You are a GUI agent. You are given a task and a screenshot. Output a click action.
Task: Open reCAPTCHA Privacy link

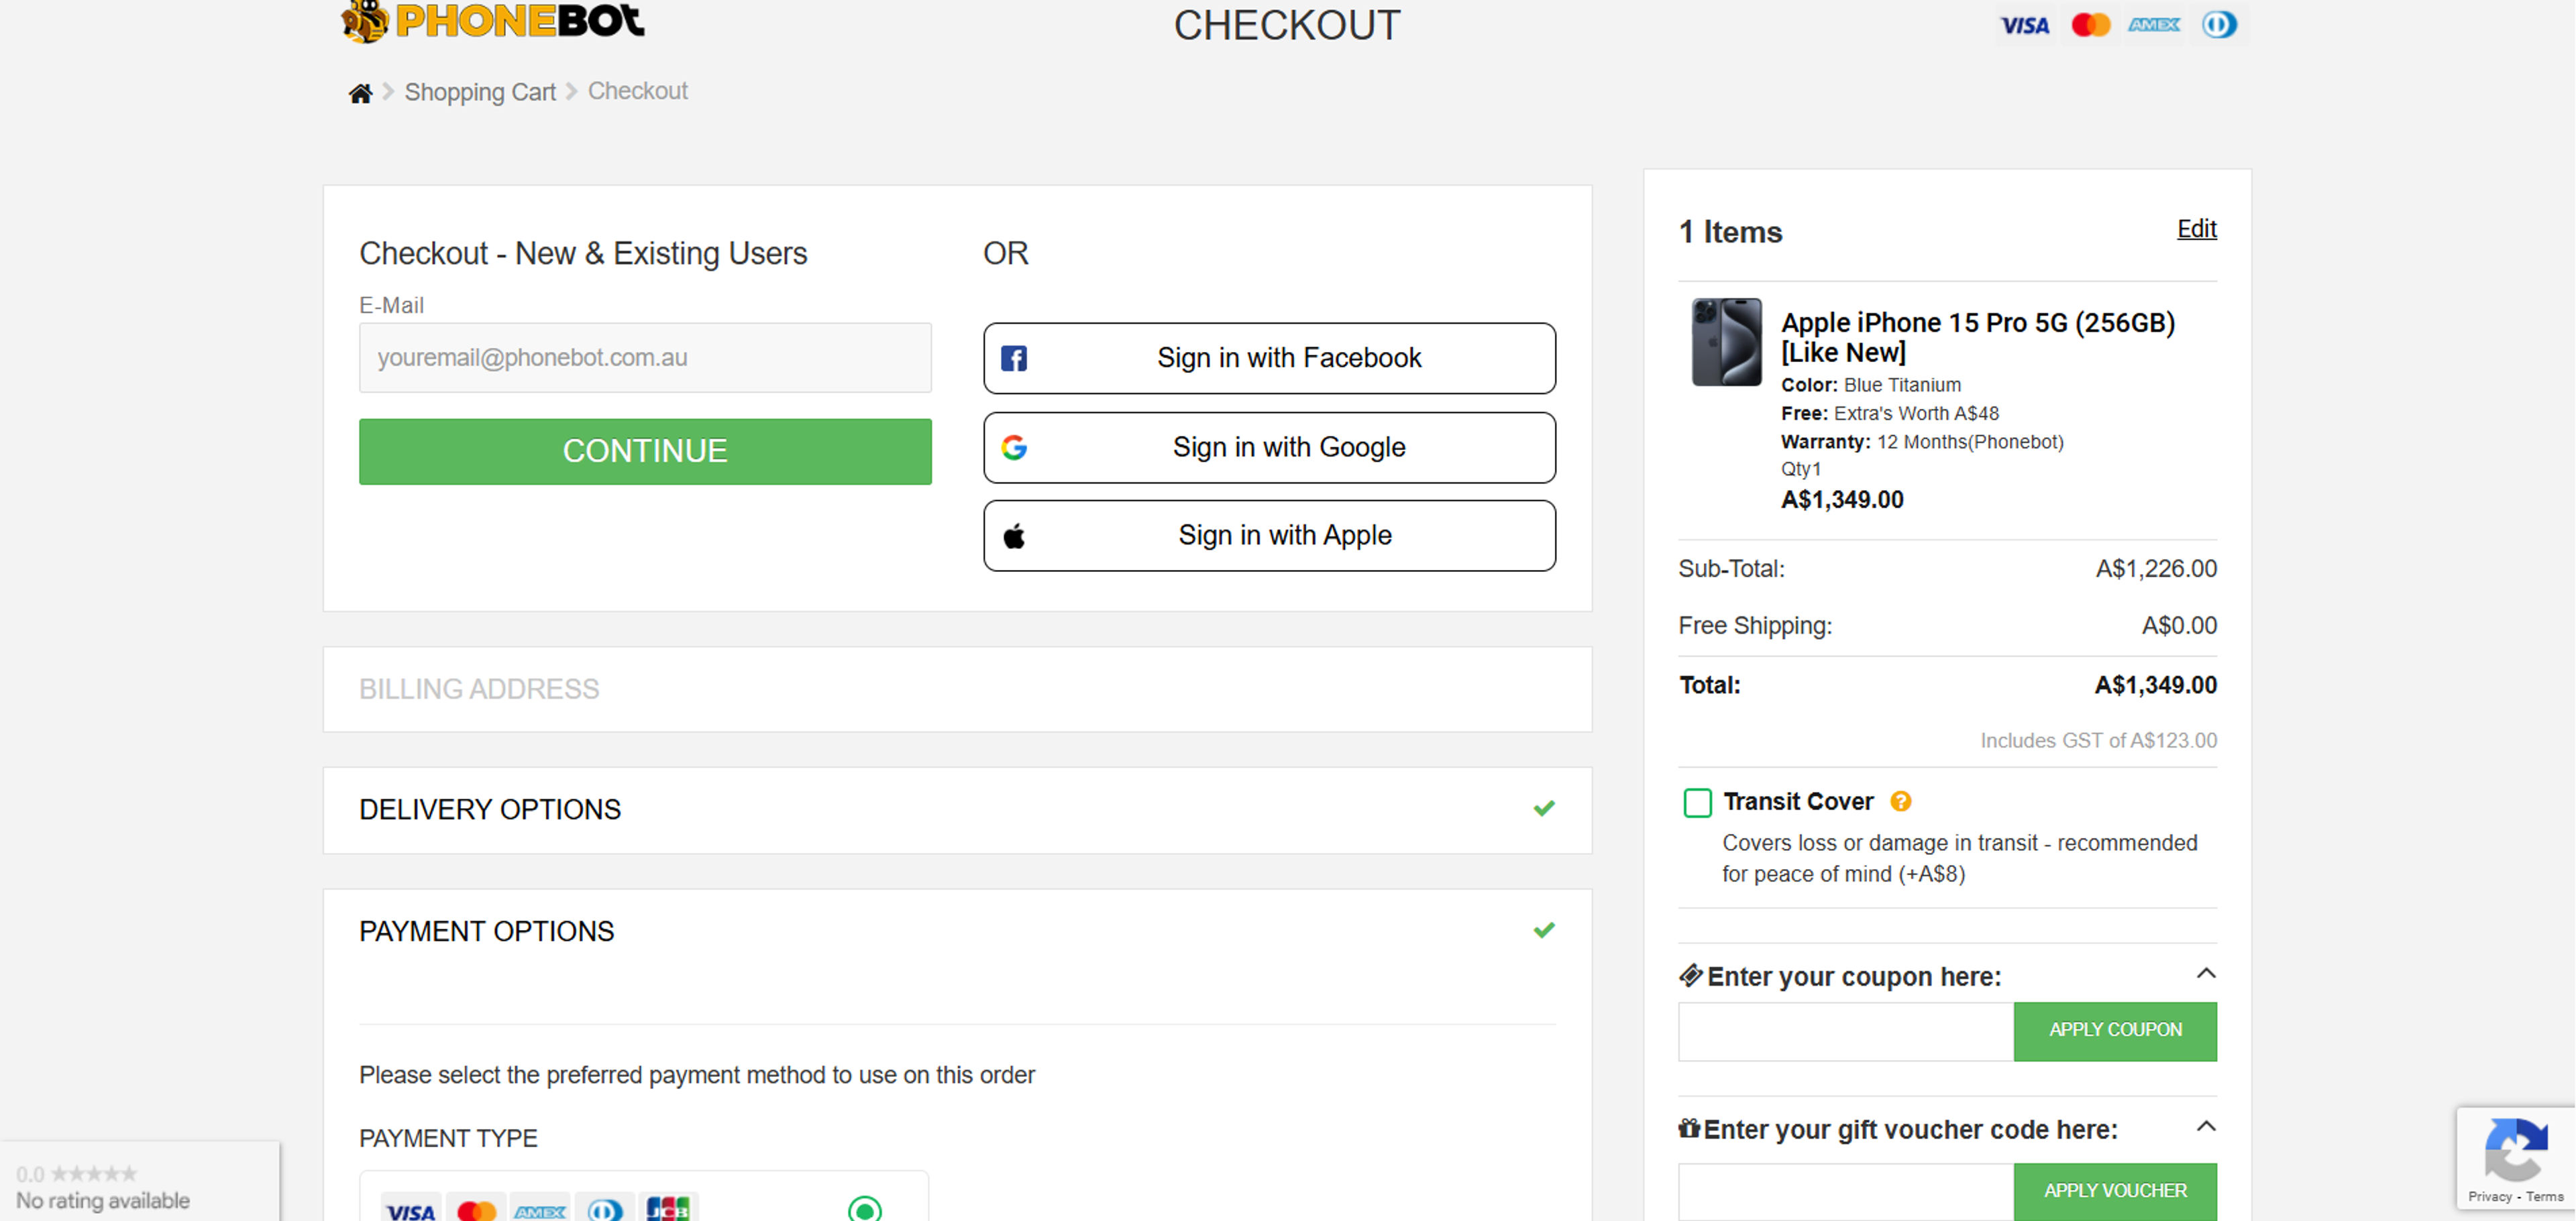(x=2489, y=1196)
